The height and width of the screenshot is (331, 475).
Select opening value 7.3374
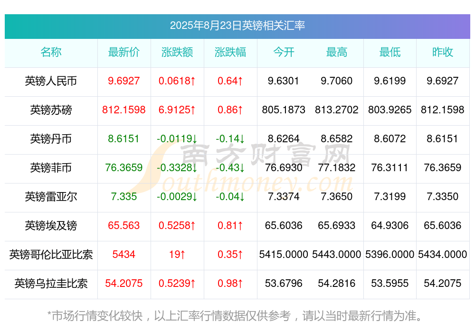pyautogui.click(x=284, y=197)
